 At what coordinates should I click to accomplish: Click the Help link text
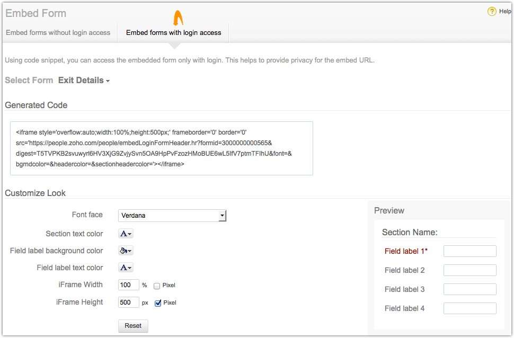[x=504, y=12]
